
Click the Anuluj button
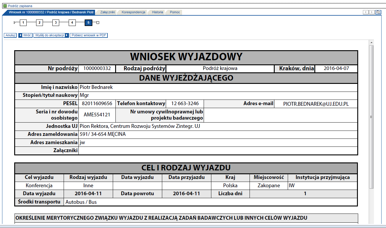click(10, 35)
